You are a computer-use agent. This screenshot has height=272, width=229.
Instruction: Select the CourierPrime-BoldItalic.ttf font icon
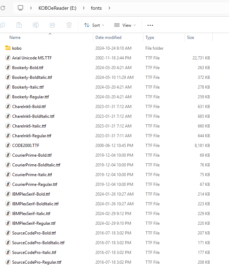coord(8,165)
